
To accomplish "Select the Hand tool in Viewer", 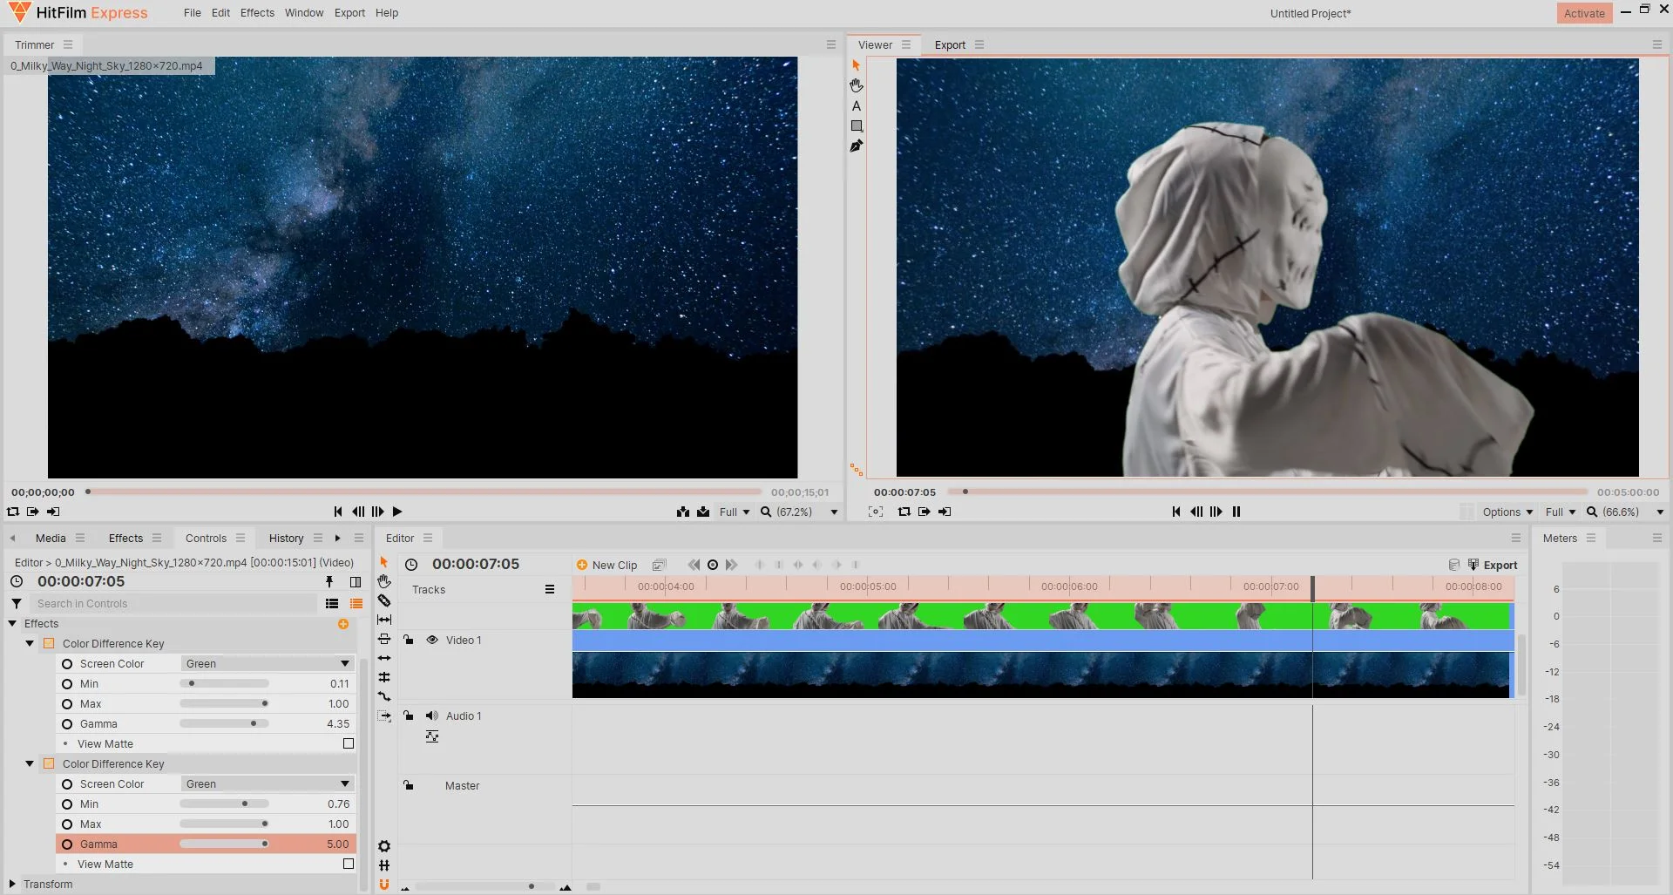I will coord(857,85).
